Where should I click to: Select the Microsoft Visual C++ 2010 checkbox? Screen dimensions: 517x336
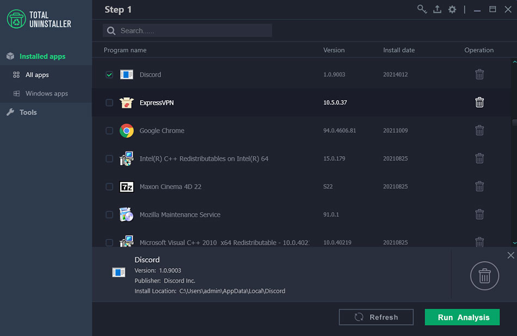pos(109,242)
